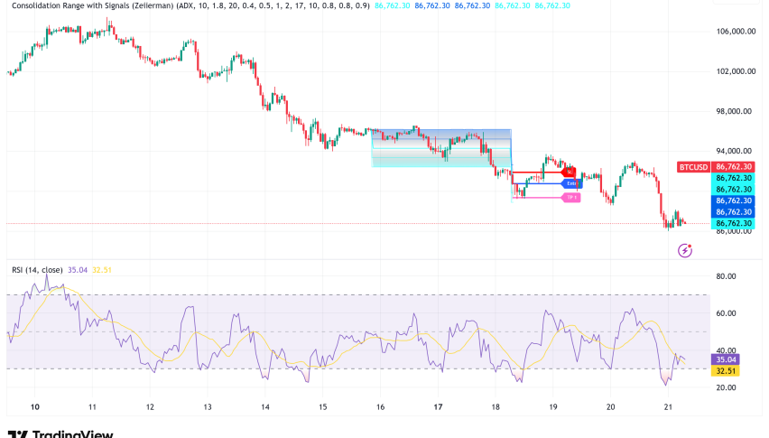Select the pink TP 1 marker

(x=570, y=197)
